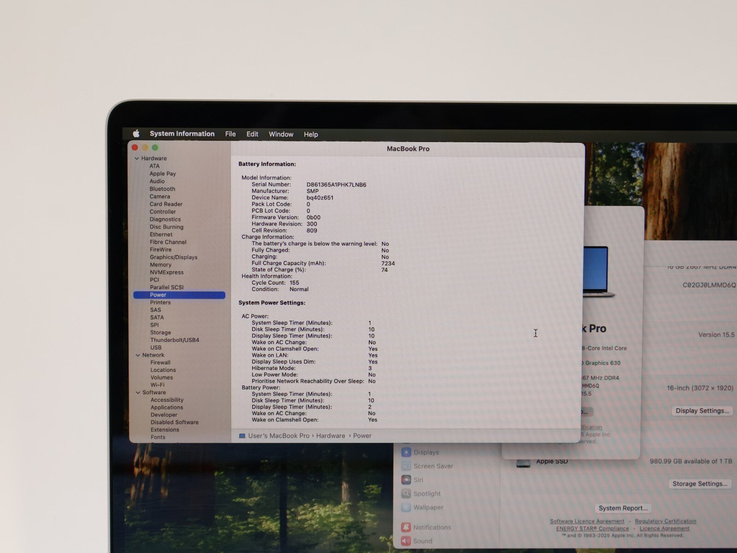This screenshot has width=737, height=553.
Task: Select Memory in the sidebar
Action: click(160, 265)
